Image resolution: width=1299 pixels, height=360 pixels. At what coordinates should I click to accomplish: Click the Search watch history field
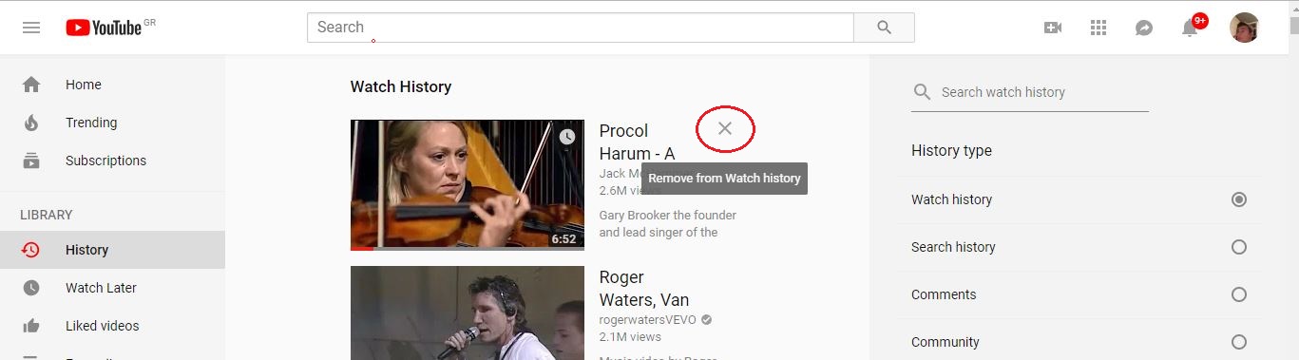(x=1030, y=92)
